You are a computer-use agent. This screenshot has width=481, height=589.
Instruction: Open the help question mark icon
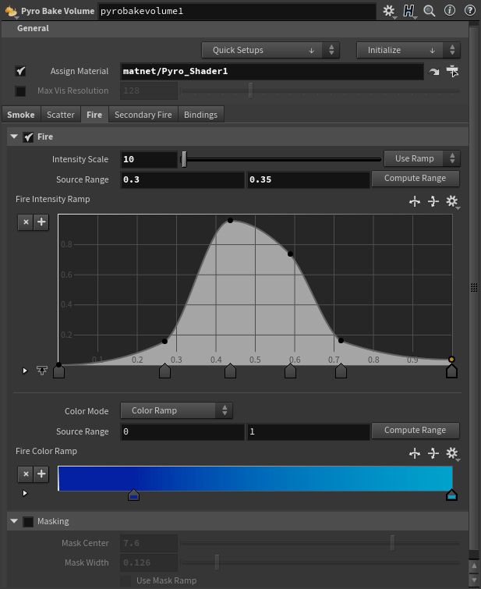(x=470, y=10)
